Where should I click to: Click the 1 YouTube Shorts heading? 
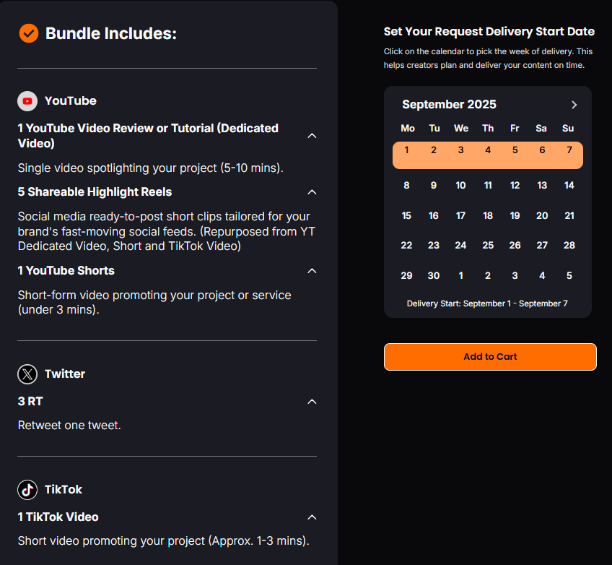66,271
